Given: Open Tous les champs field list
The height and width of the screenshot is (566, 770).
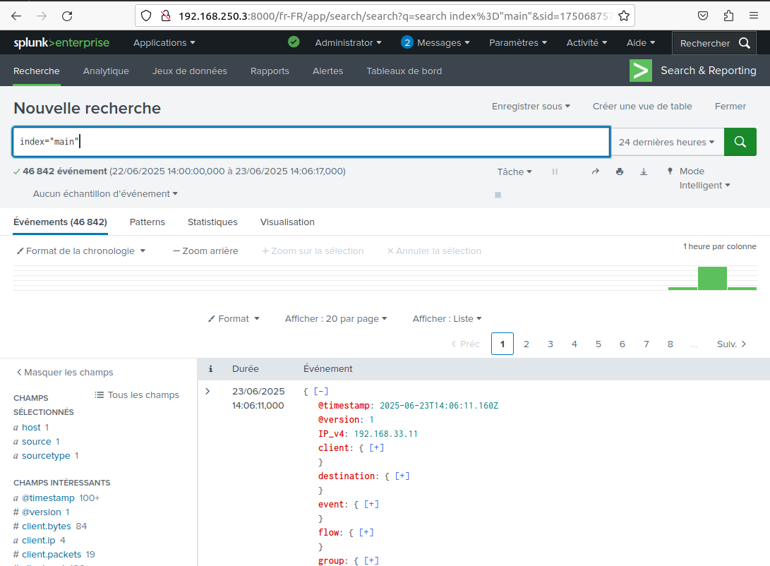Looking at the screenshot, I should coord(137,395).
